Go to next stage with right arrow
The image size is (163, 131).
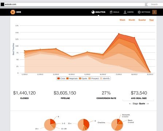click(x=148, y=104)
